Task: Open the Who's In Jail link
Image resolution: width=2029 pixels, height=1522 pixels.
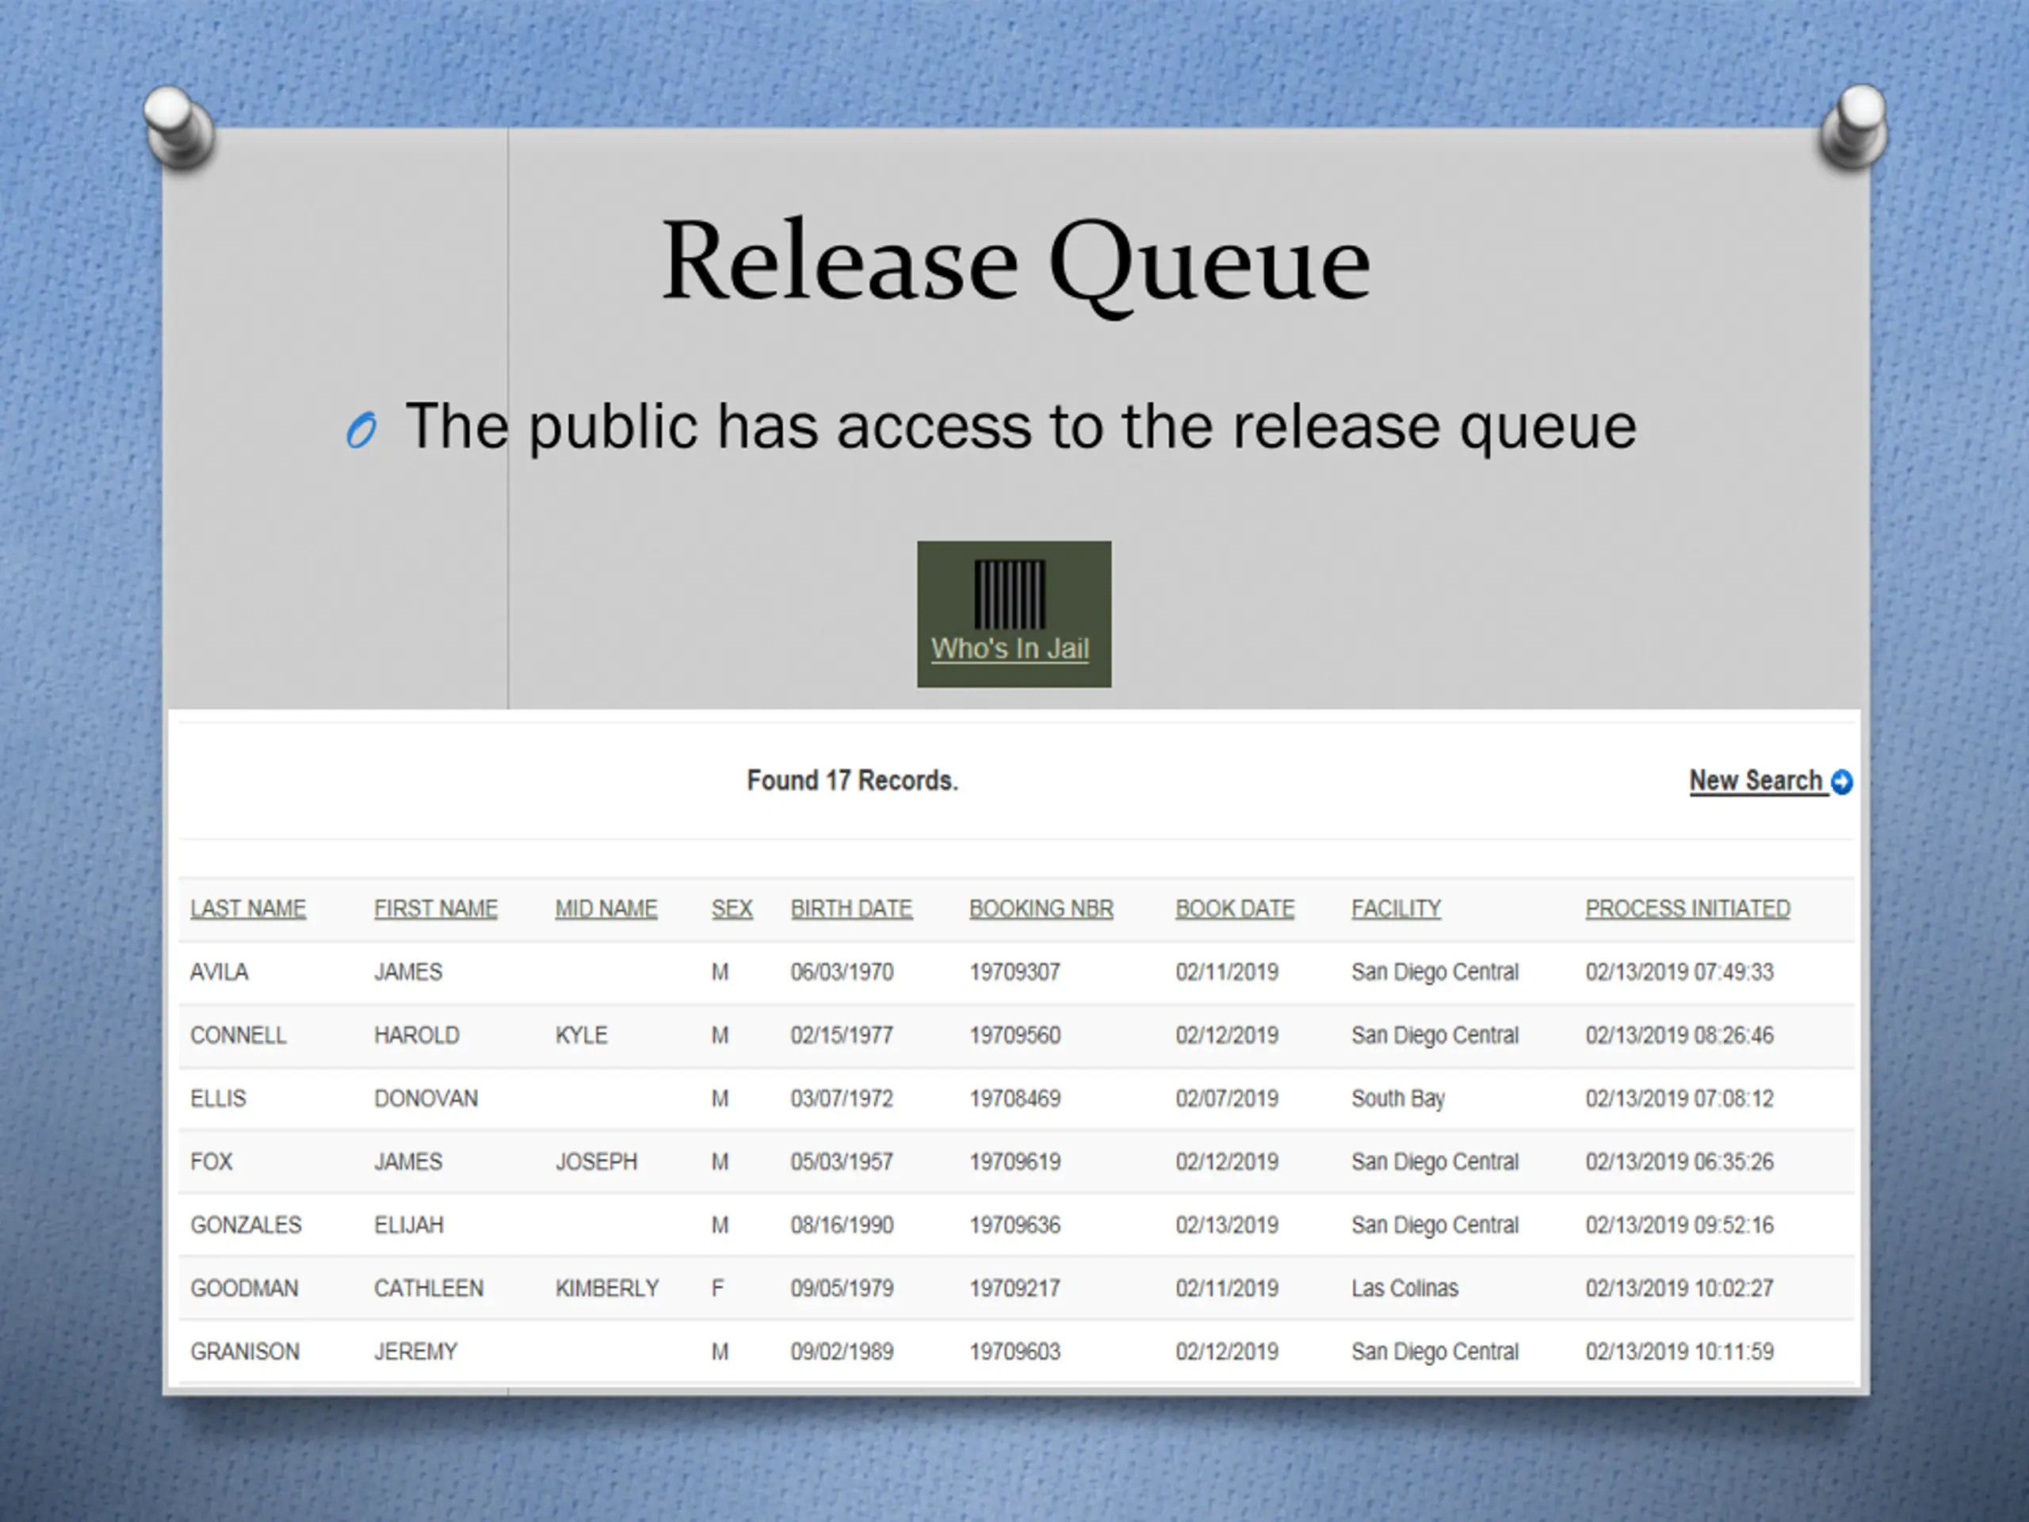Action: tap(1010, 648)
